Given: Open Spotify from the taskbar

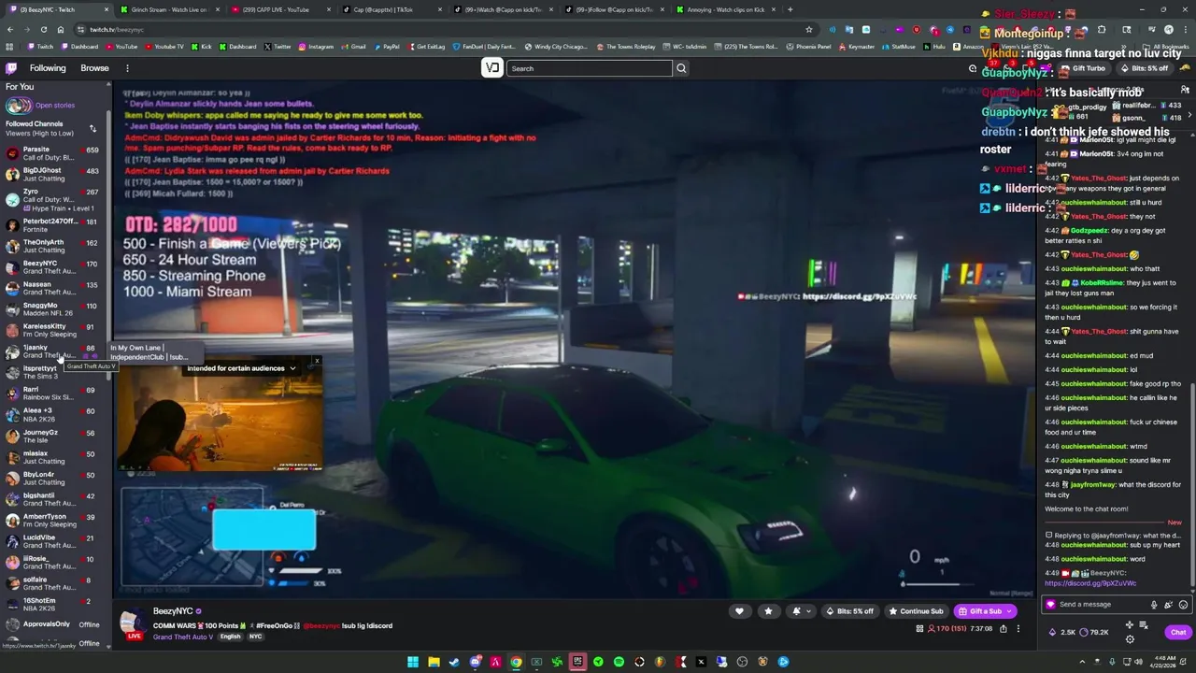Looking at the screenshot, I should (x=619, y=662).
